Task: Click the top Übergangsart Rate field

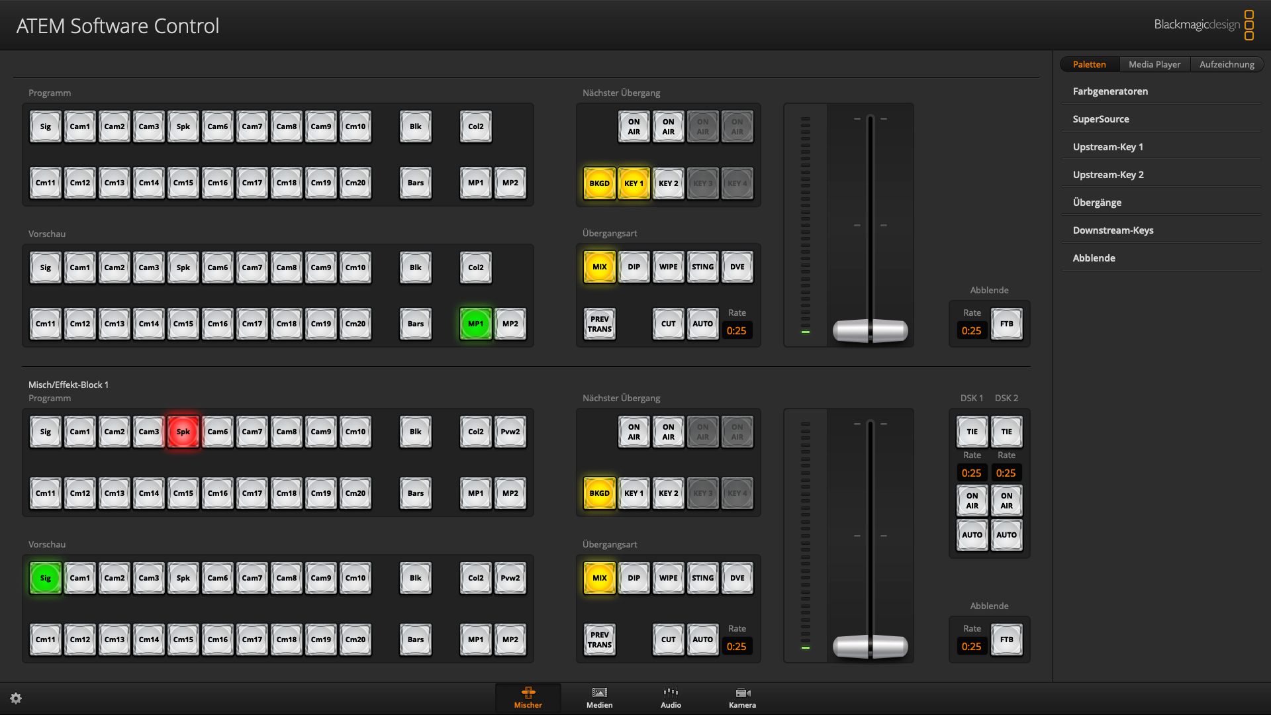Action: [736, 330]
